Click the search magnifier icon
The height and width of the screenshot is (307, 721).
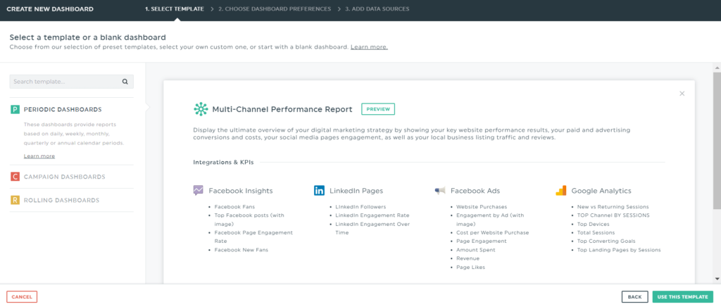pyautogui.click(x=125, y=82)
